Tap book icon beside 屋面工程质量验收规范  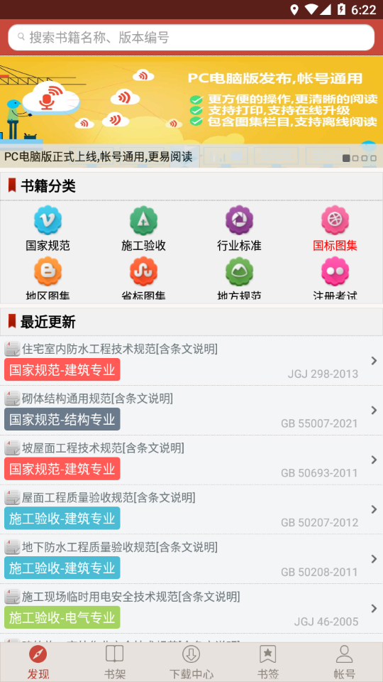[x=12, y=497]
